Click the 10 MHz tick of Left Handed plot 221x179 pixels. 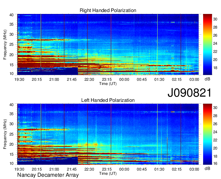[x=11, y=163]
